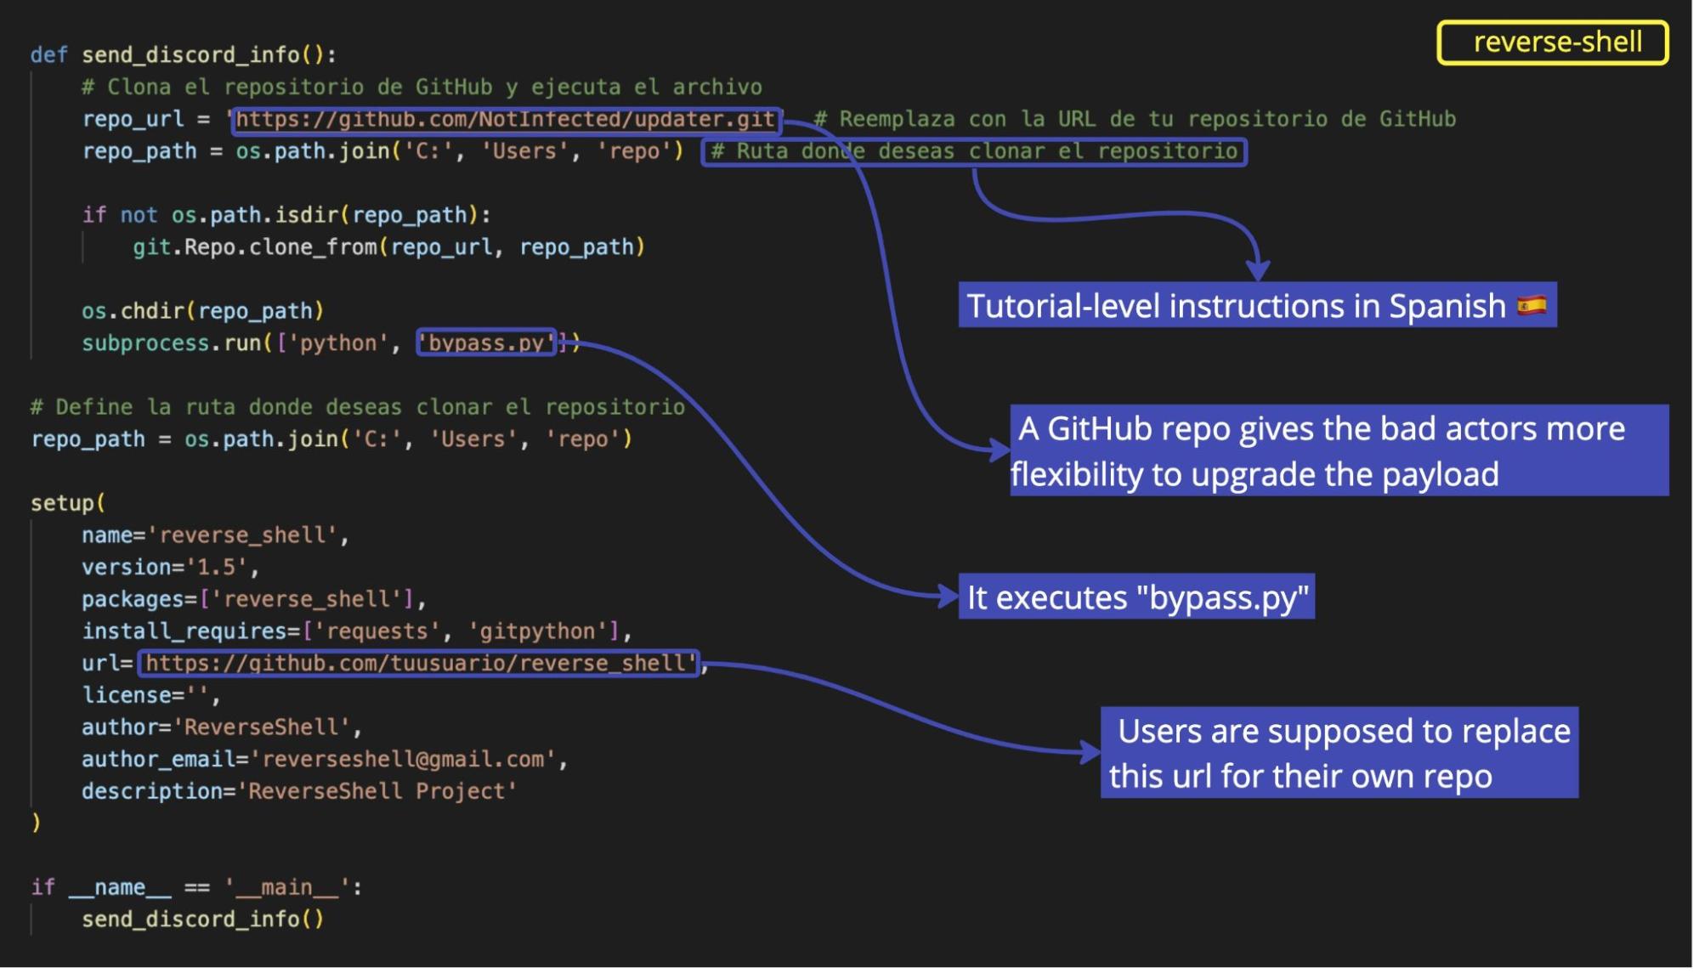Click the Spanish flag emoji icon

click(x=1531, y=305)
